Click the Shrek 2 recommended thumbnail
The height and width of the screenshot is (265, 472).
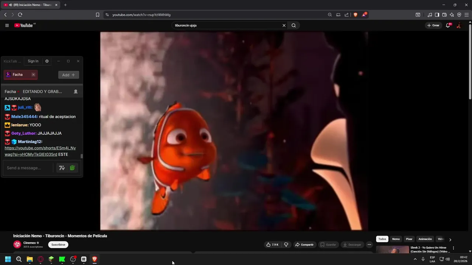tap(392, 250)
